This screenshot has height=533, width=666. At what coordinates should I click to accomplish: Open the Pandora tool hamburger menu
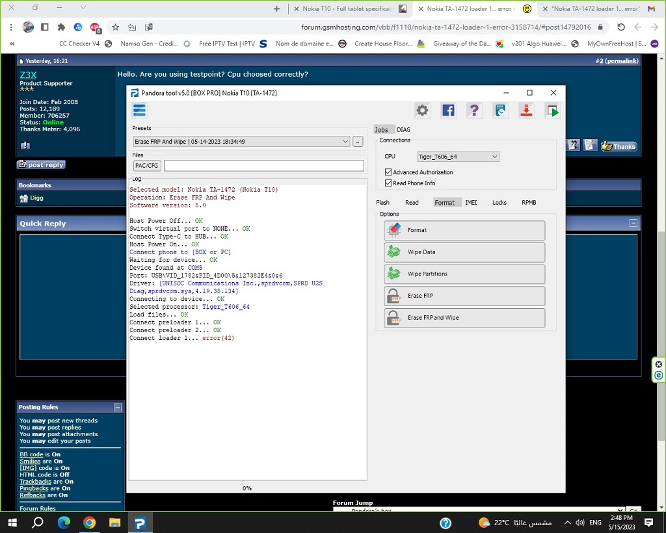point(139,110)
